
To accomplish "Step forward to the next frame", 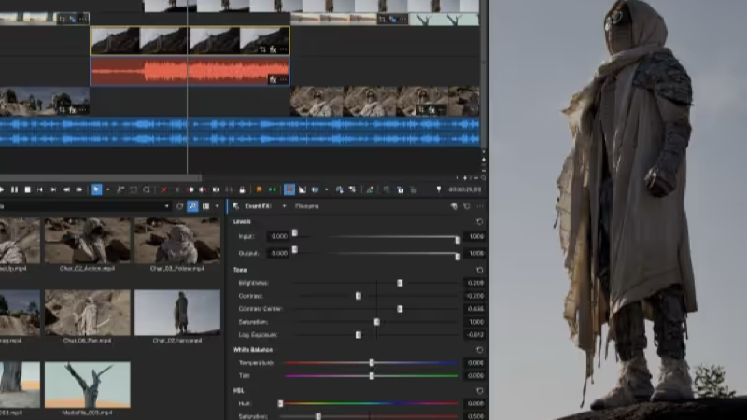I will pos(79,189).
